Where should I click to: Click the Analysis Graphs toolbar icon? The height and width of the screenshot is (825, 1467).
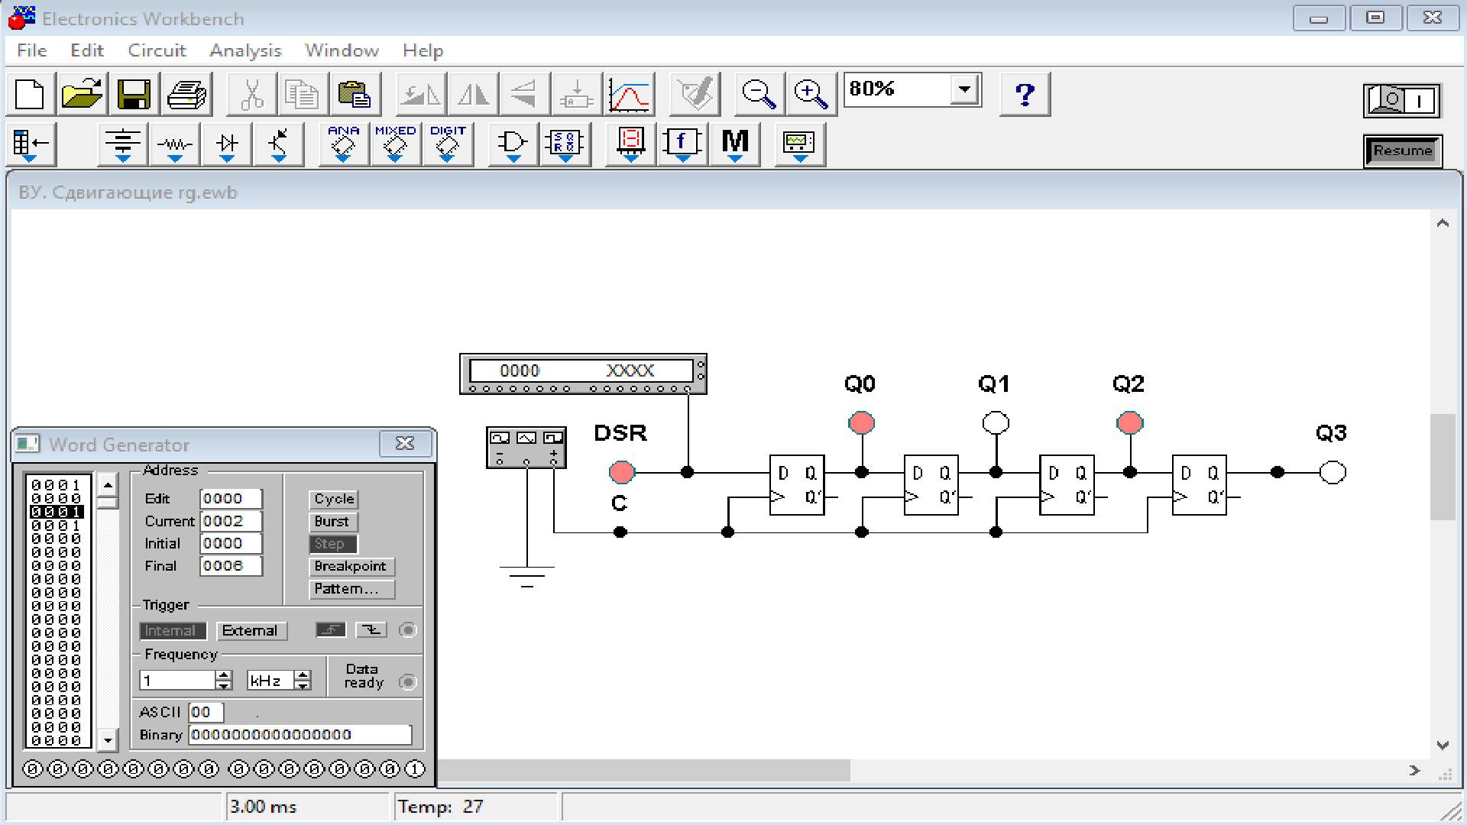[630, 95]
